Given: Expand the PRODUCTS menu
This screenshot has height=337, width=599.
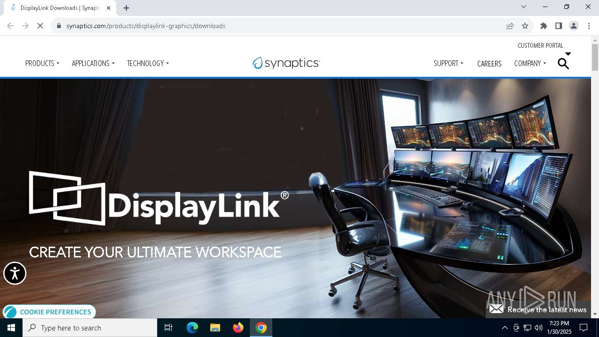Looking at the screenshot, I should point(42,63).
